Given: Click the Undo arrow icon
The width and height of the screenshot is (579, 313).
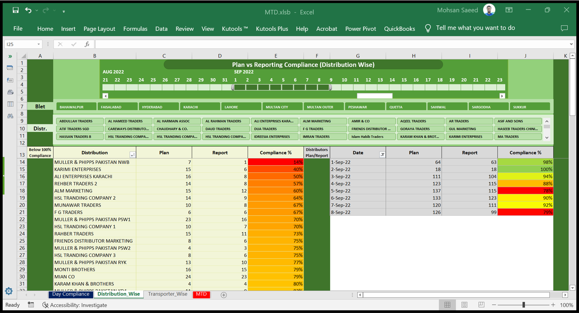Looking at the screenshot, I should point(28,11).
